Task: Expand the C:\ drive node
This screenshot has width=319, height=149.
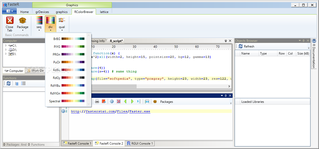Action: click(6, 45)
